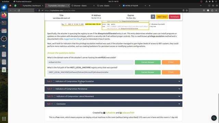219x123 pixels.
Task: Open Trash in the dock
Action: click(x=4, y=70)
